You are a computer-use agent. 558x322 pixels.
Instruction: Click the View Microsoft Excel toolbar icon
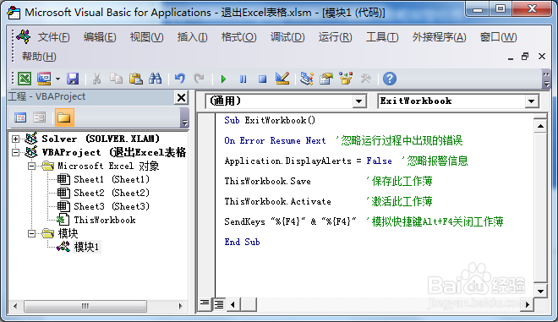pos(25,79)
